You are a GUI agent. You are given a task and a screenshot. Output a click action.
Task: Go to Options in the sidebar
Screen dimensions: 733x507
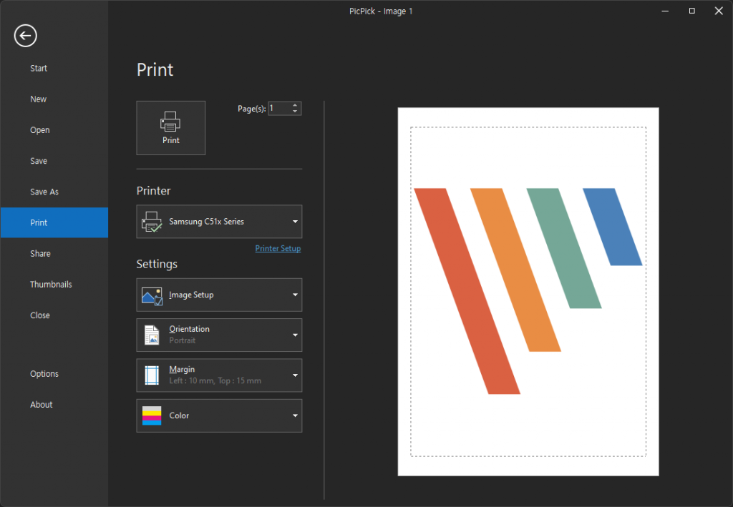[x=44, y=374]
